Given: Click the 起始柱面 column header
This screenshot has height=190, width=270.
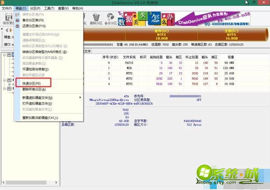Looking at the screenshot, I should click(x=156, y=57).
